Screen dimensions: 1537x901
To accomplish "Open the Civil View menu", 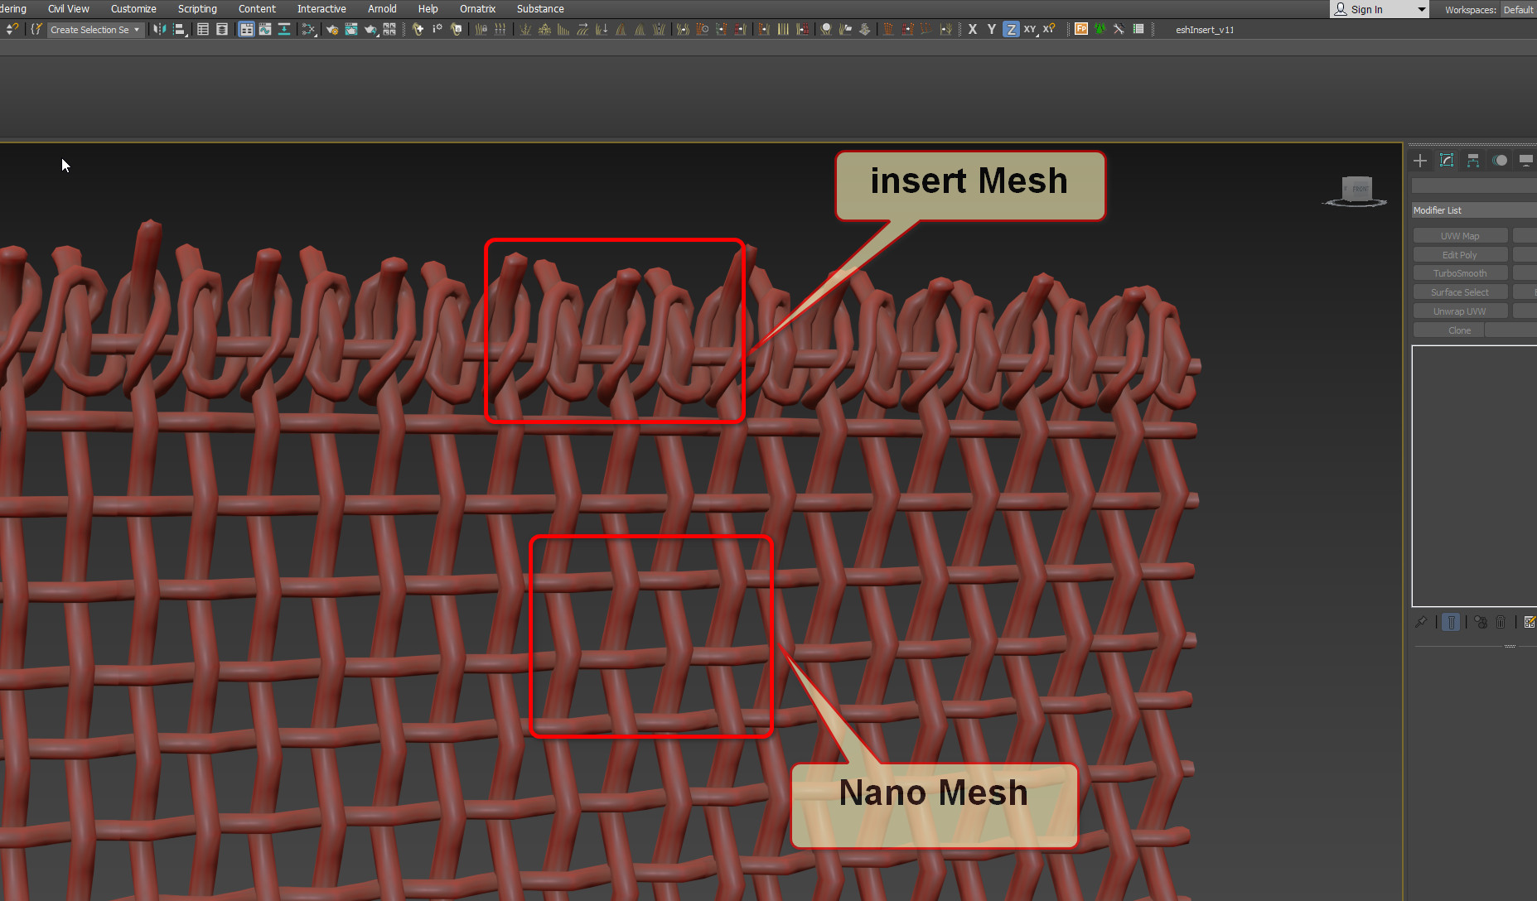I will (69, 9).
